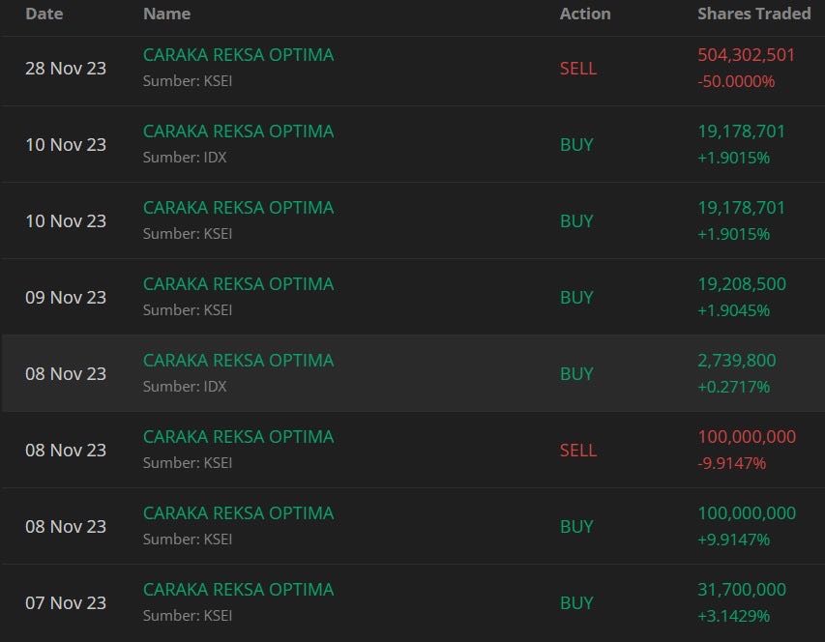Open CARAKA REKSA OPTIMA link in 28 Nov row
Screen dimensions: 825x642
238,55
